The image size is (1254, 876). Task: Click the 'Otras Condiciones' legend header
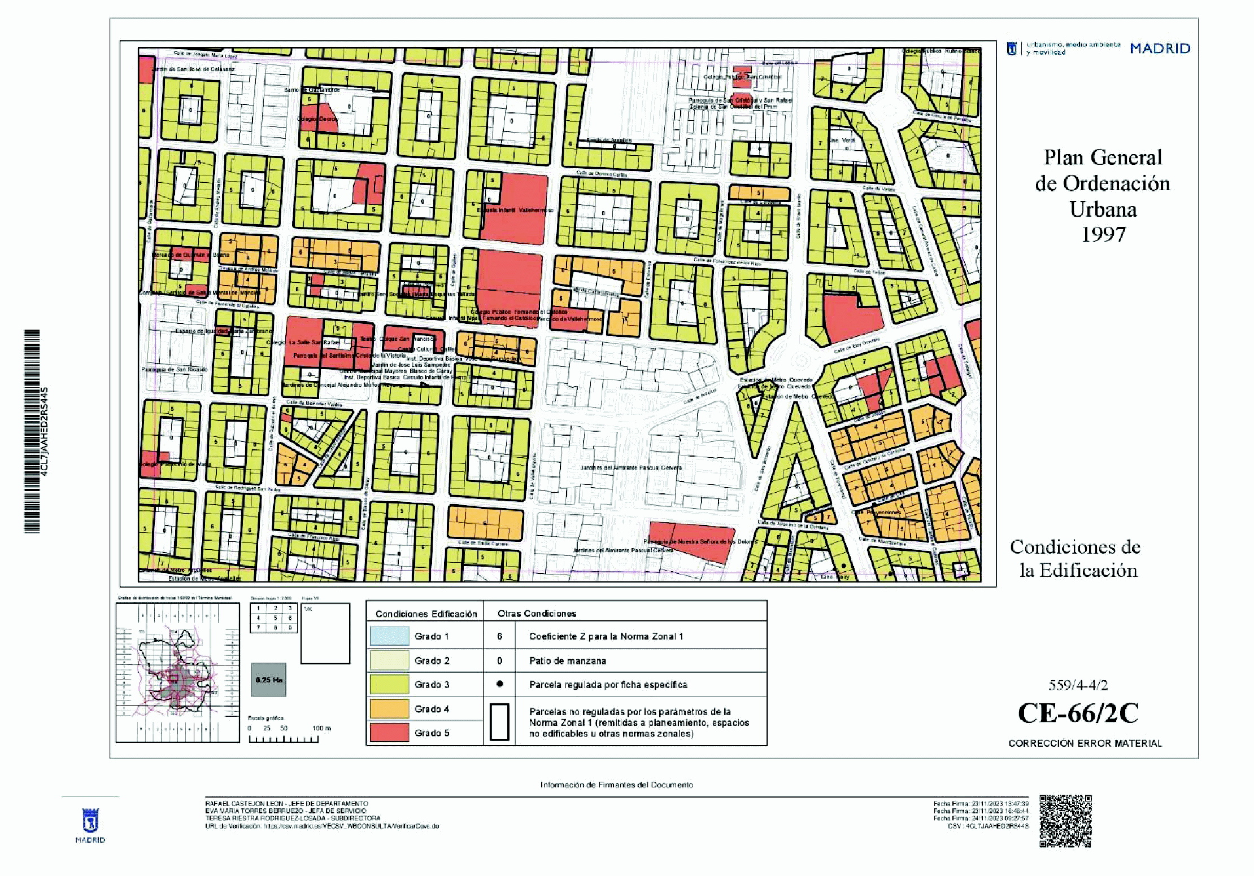click(x=537, y=614)
